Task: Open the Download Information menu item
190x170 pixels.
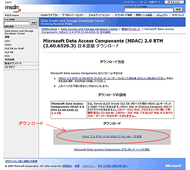Action: (123, 15)
